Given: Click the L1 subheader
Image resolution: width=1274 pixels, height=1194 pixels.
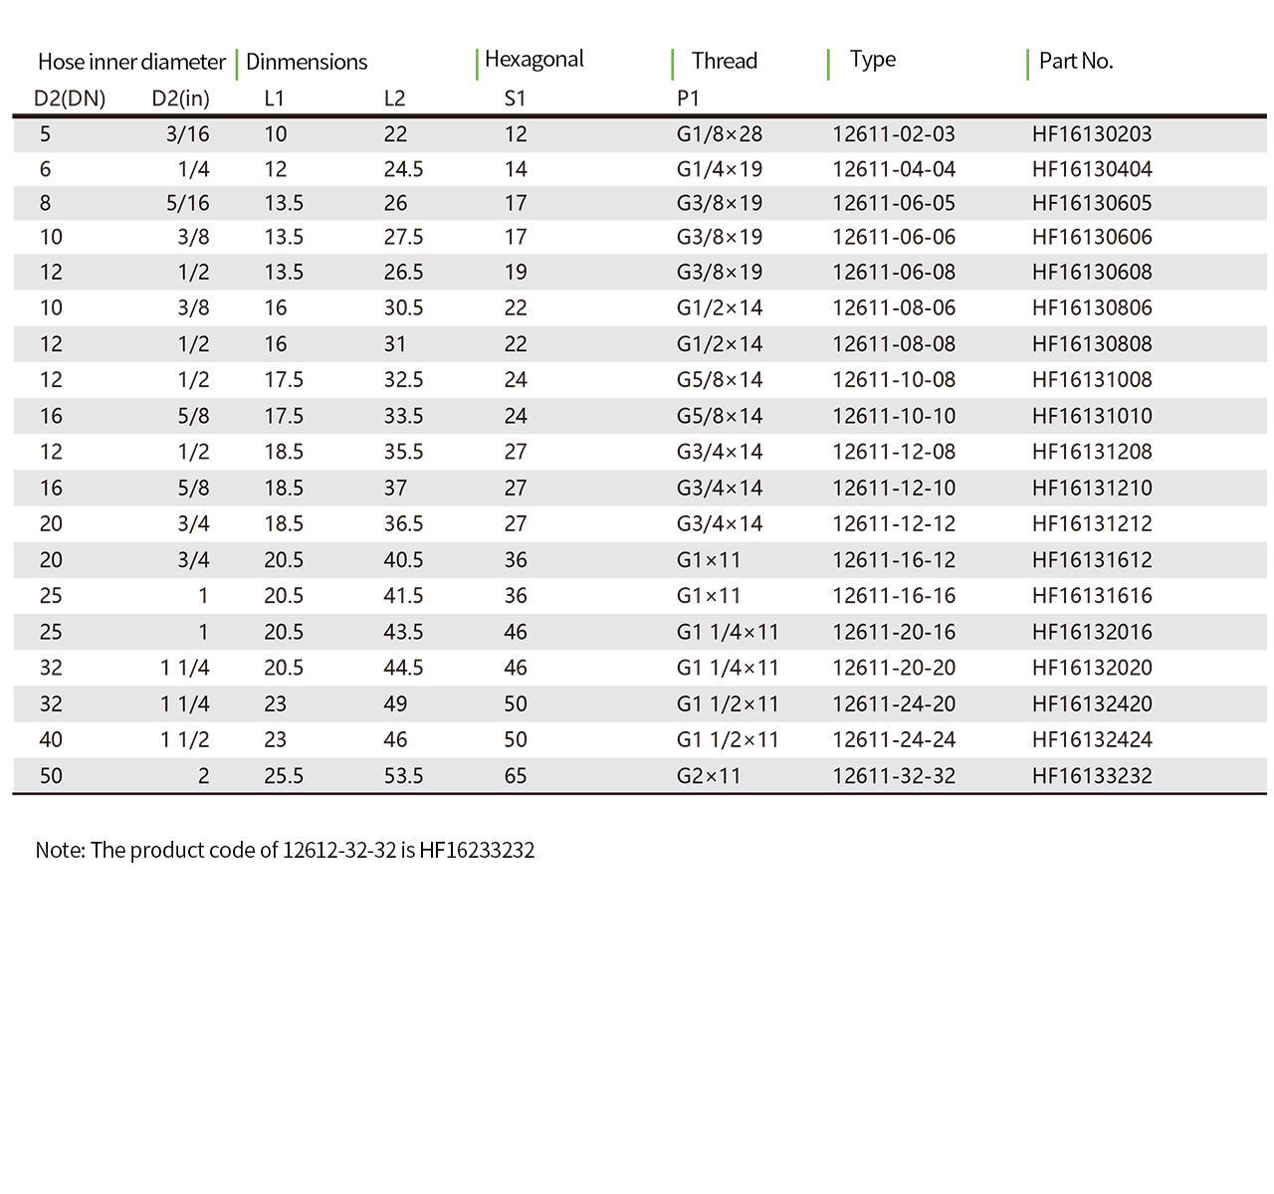Looking at the screenshot, I should point(275,99).
